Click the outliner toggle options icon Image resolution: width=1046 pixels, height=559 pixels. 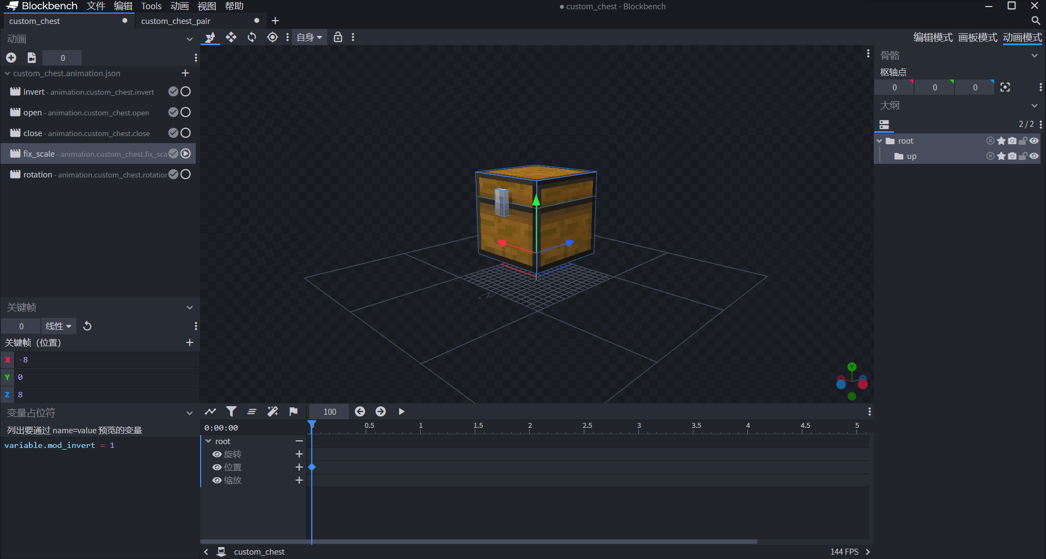(884, 125)
